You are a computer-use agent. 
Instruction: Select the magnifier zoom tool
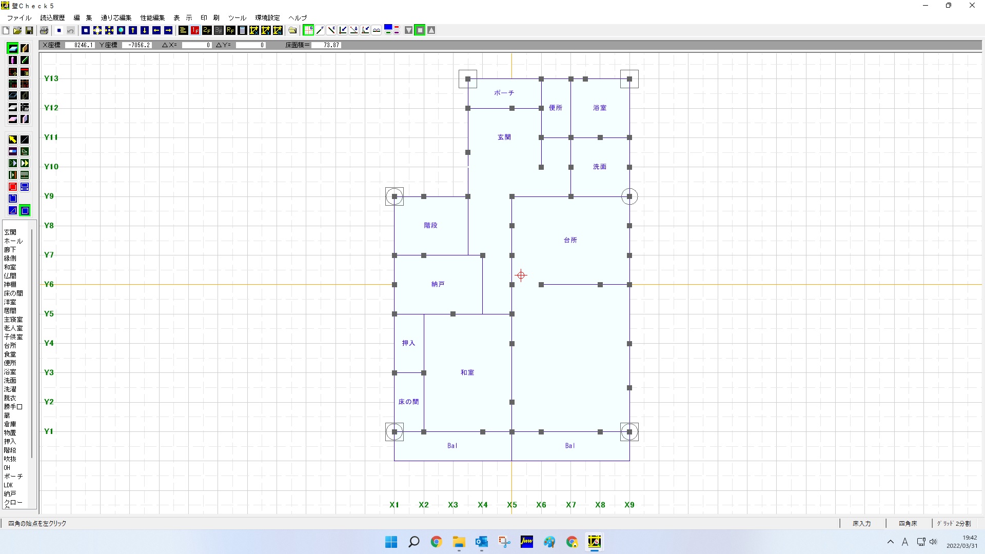pyautogui.click(x=121, y=30)
